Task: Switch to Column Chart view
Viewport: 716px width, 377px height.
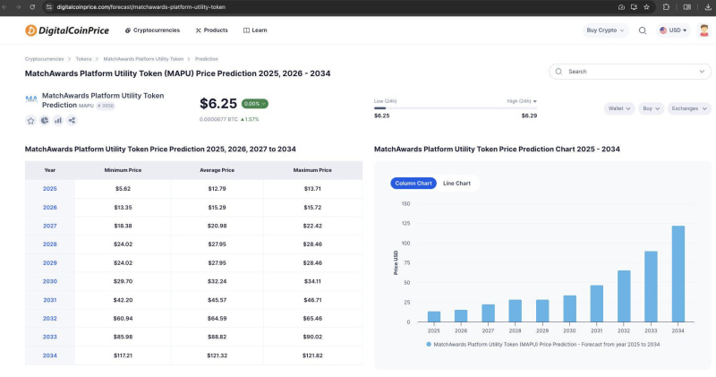Action: click(413, 183)
